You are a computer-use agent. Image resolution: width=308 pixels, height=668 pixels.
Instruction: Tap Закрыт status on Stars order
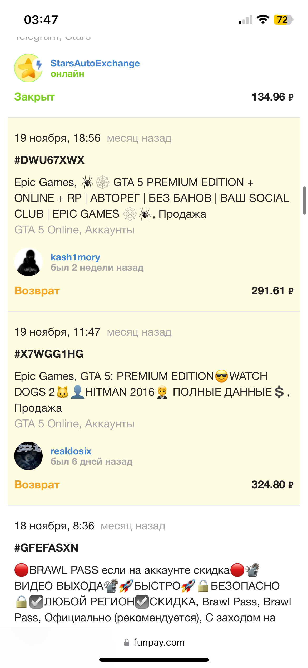click(x=34, y=97)
